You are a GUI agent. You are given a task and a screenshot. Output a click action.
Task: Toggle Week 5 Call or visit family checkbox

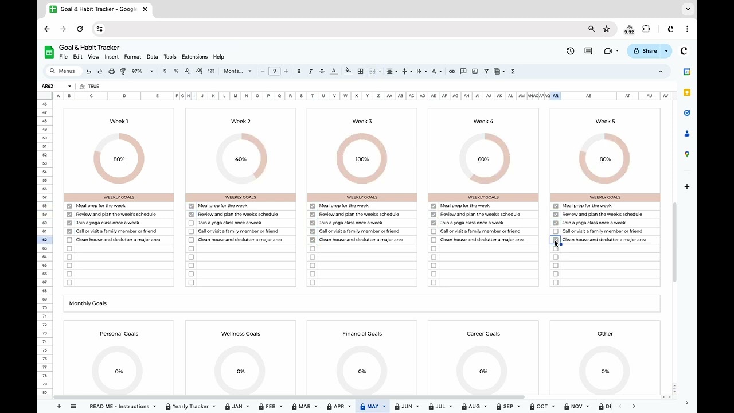[x=555, y=231]
